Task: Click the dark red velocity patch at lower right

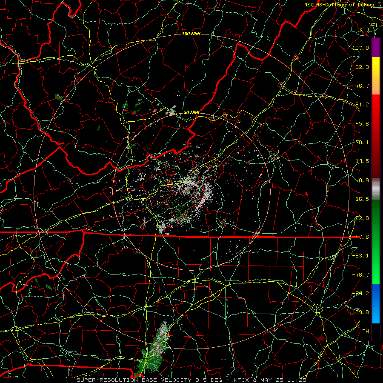Action: (x=321, y=338)
